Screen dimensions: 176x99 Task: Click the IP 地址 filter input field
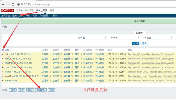click(162, 38)
